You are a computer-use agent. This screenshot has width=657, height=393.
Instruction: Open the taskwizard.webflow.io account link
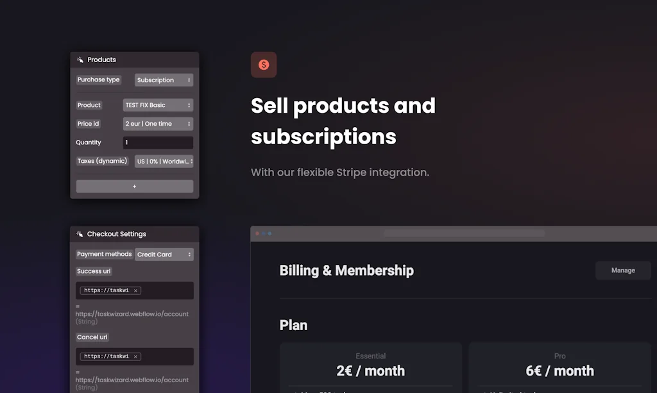click(x=132, y=314)
